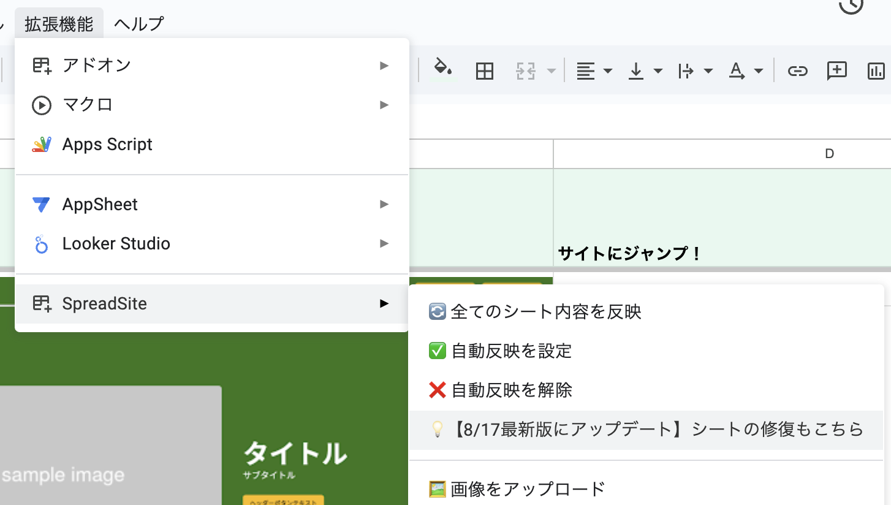Open the AppSheet submenu
The image size is (891, 505).
click(211, 204)
